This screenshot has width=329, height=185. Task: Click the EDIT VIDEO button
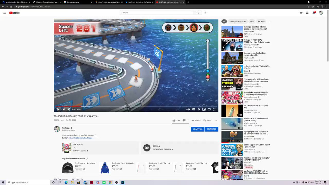coord(212,129)
